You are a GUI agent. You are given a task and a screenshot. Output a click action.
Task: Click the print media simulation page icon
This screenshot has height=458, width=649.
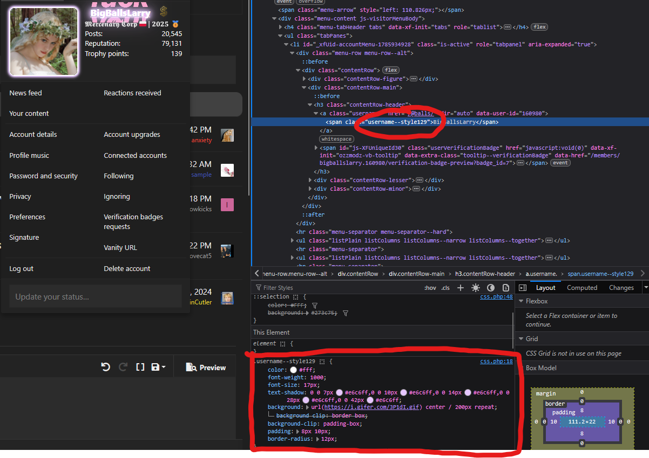coord(506,288)
